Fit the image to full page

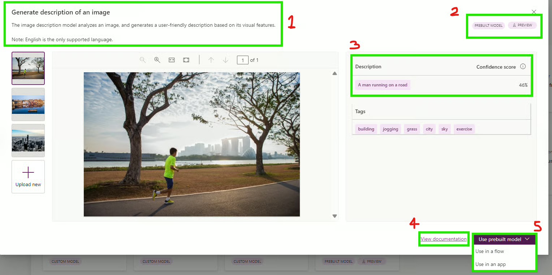(x=186, y=60)
